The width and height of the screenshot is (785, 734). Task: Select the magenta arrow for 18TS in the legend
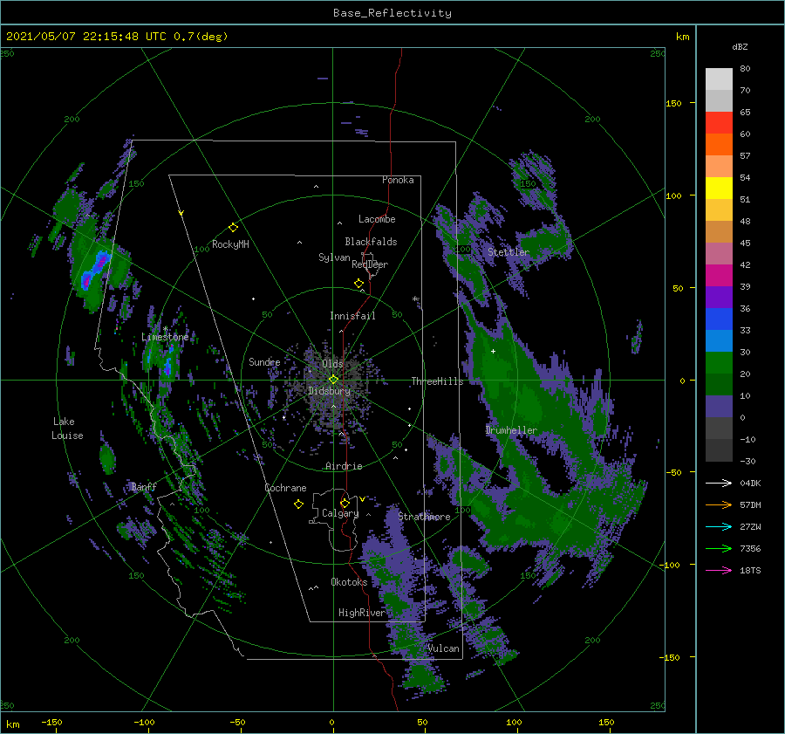pos(719,570)
